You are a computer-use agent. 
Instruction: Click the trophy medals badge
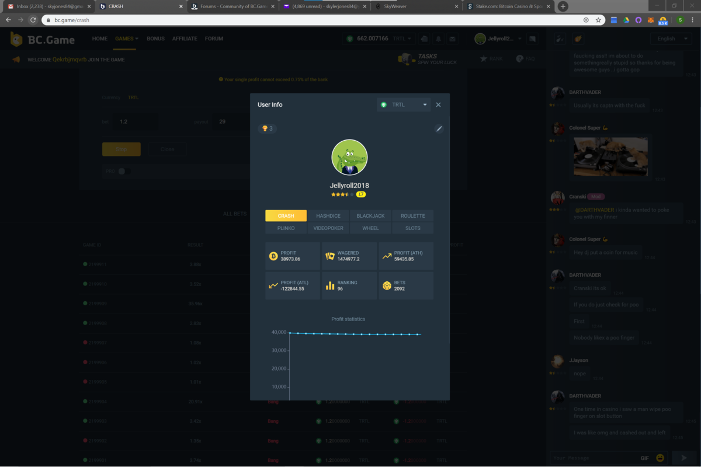(x=267, y=128)
